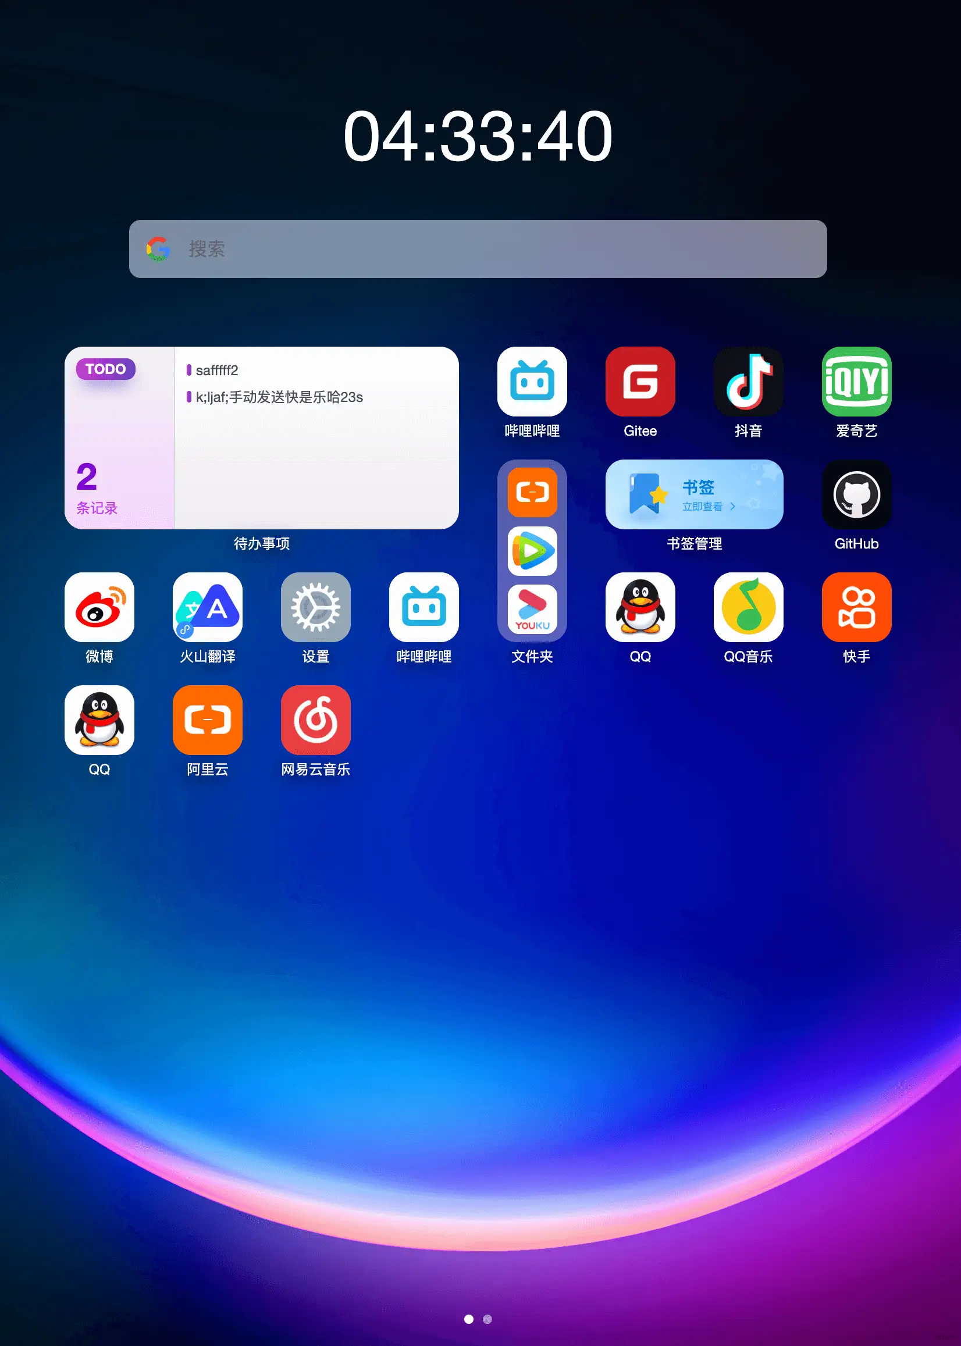
Task: Switch to the second home page dot
Action: pyautogui.click(x=487, y=1319)
